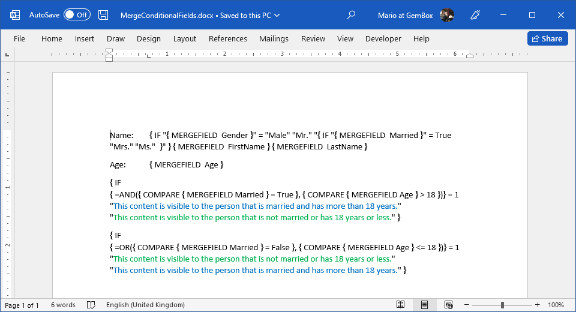576x312 pixels.
Task: Toggle the AutoSave switch
Action: point(77,15)
